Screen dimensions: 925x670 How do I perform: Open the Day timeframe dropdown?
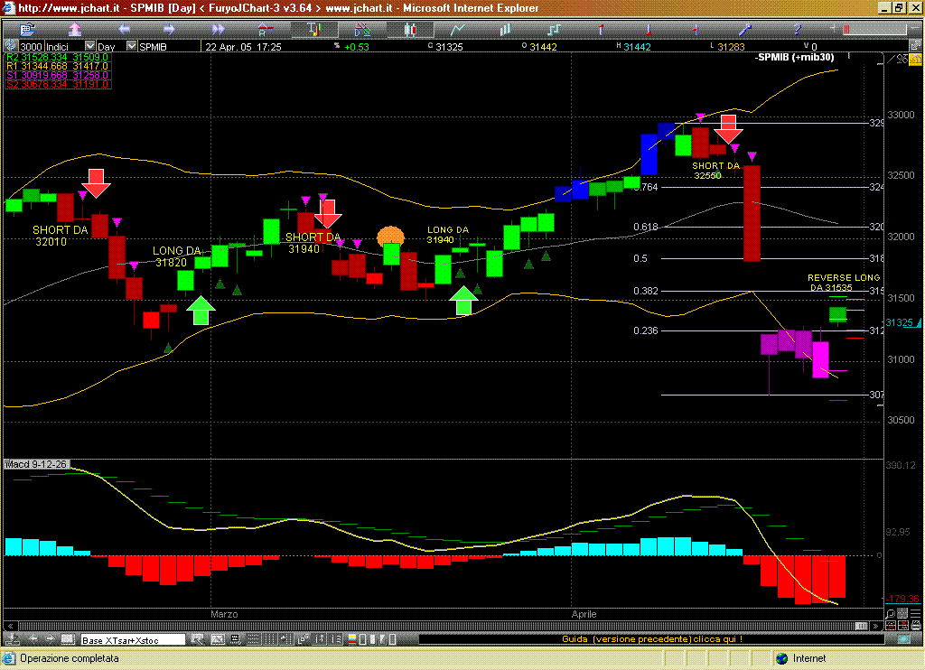(x=132, y=46)
